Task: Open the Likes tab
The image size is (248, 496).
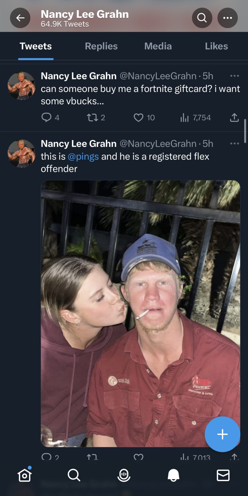Action: click(216, 46)
